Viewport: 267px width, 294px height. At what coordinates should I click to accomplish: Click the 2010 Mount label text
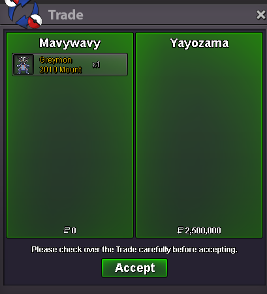(61, 70)
